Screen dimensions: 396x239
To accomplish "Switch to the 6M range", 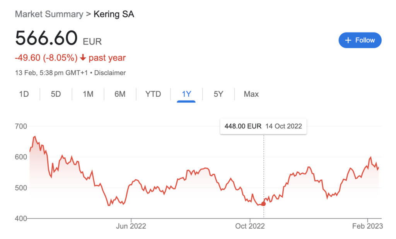I will click(120, 94).
